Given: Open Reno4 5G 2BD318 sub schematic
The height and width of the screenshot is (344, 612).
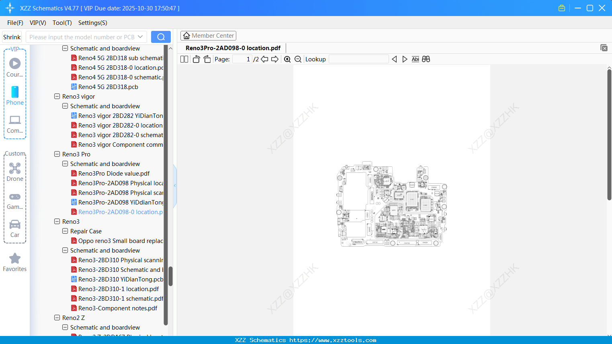Looking at the screenshot, I should tap(117, 58).
